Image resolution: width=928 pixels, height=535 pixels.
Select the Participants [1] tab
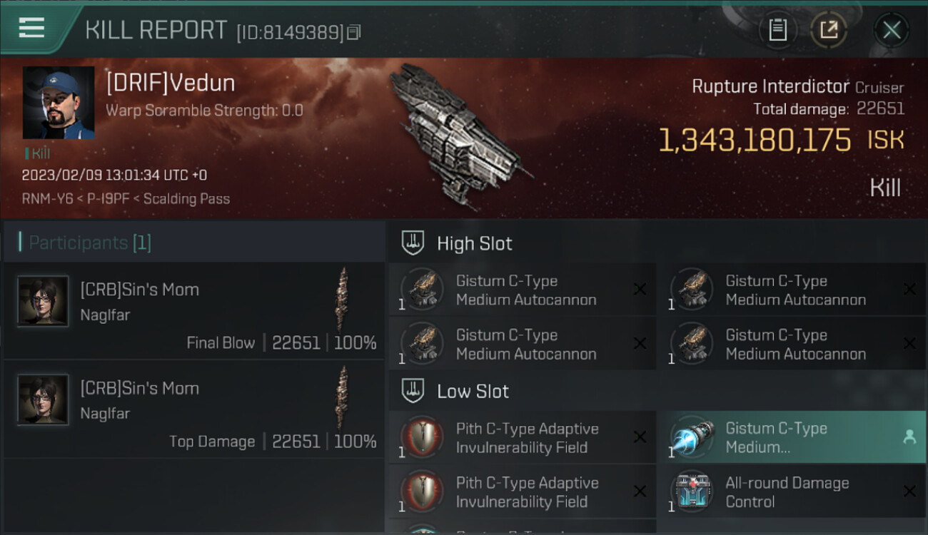click(x=90, y=243)
